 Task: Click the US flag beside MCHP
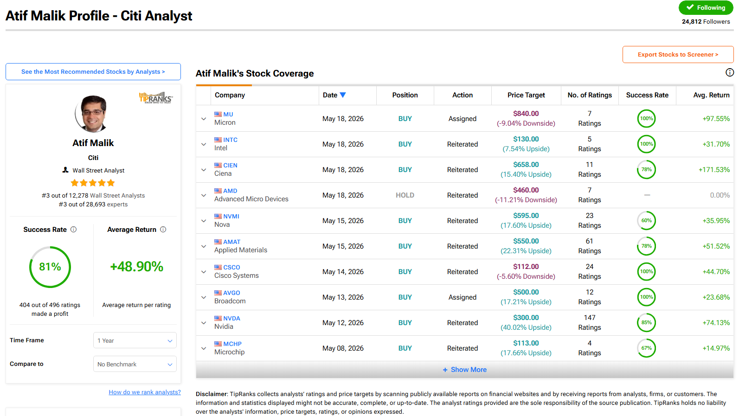pos(218,344)
